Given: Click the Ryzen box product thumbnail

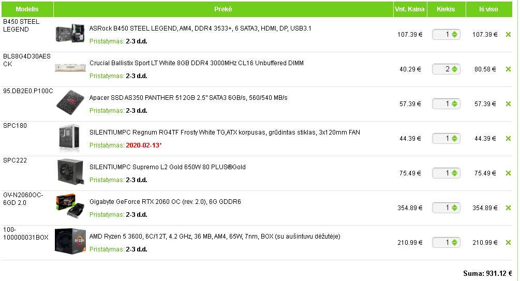Looking at the screenshot, I should [x=70, y=241].
